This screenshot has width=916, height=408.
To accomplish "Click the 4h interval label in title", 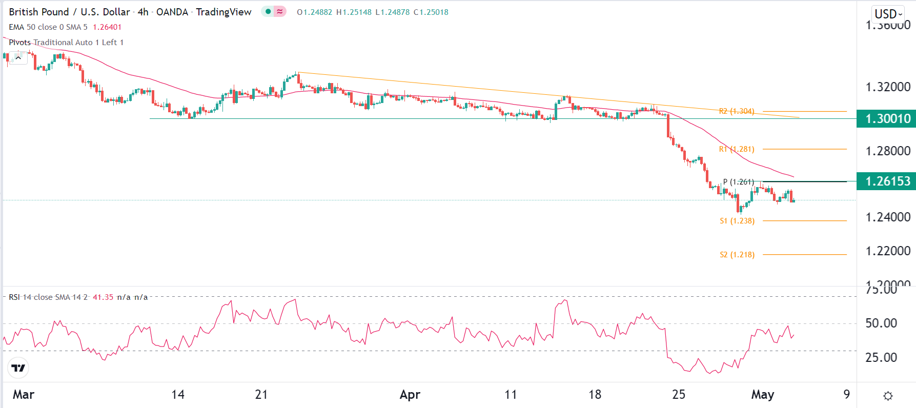I will tap(143, 12).
